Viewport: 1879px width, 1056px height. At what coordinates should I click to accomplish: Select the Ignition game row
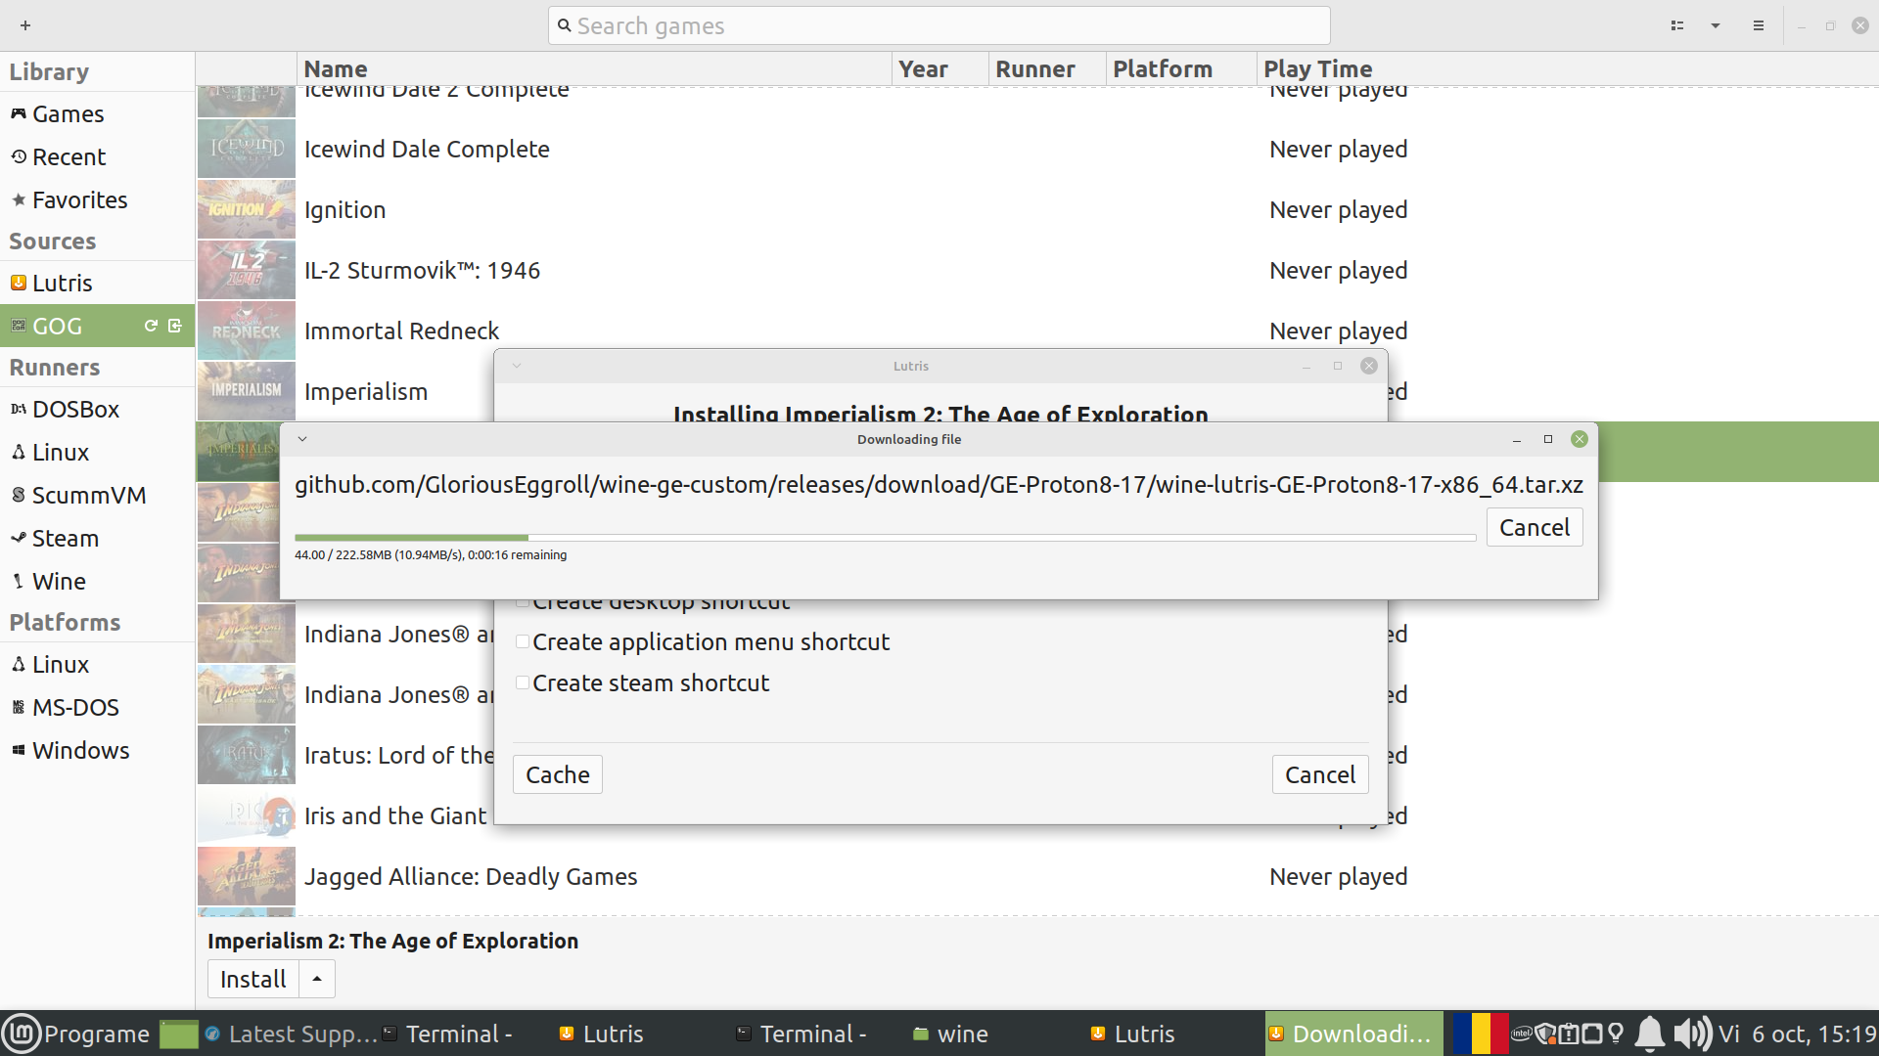point(1037,209)
